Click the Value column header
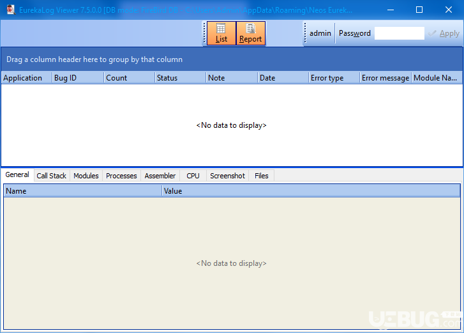Screen dimensions: 464x333 311,191
